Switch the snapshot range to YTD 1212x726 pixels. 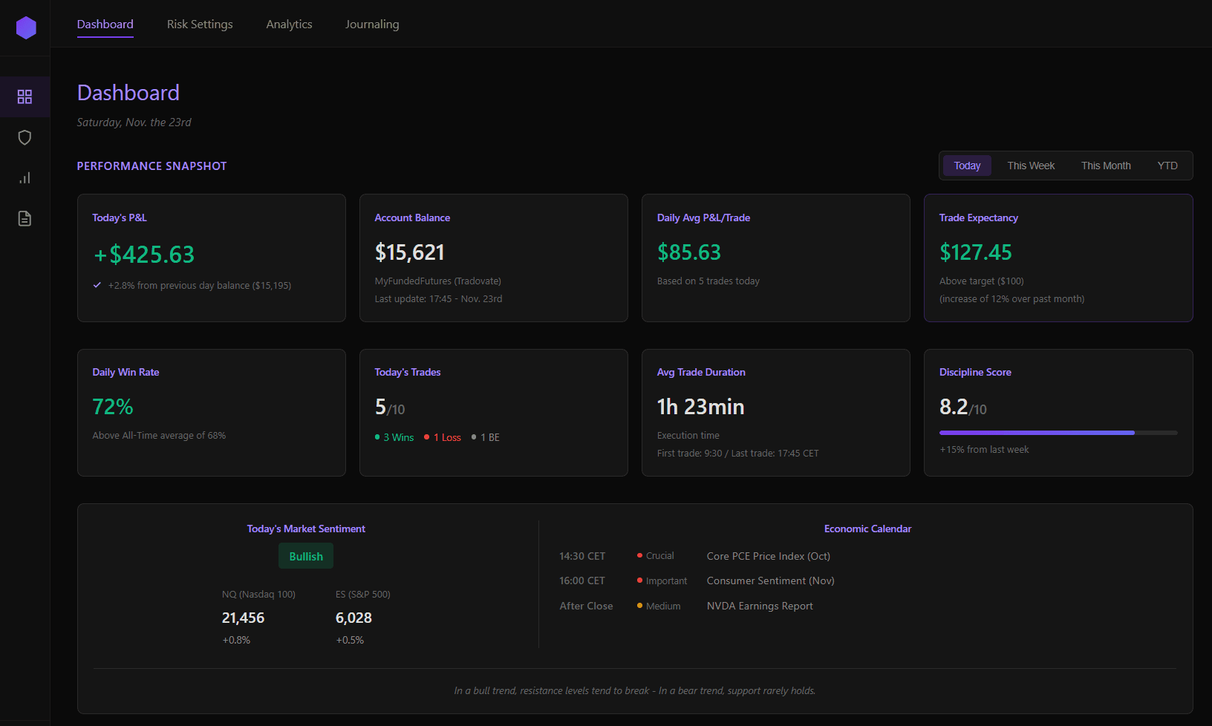[1167, 166]
